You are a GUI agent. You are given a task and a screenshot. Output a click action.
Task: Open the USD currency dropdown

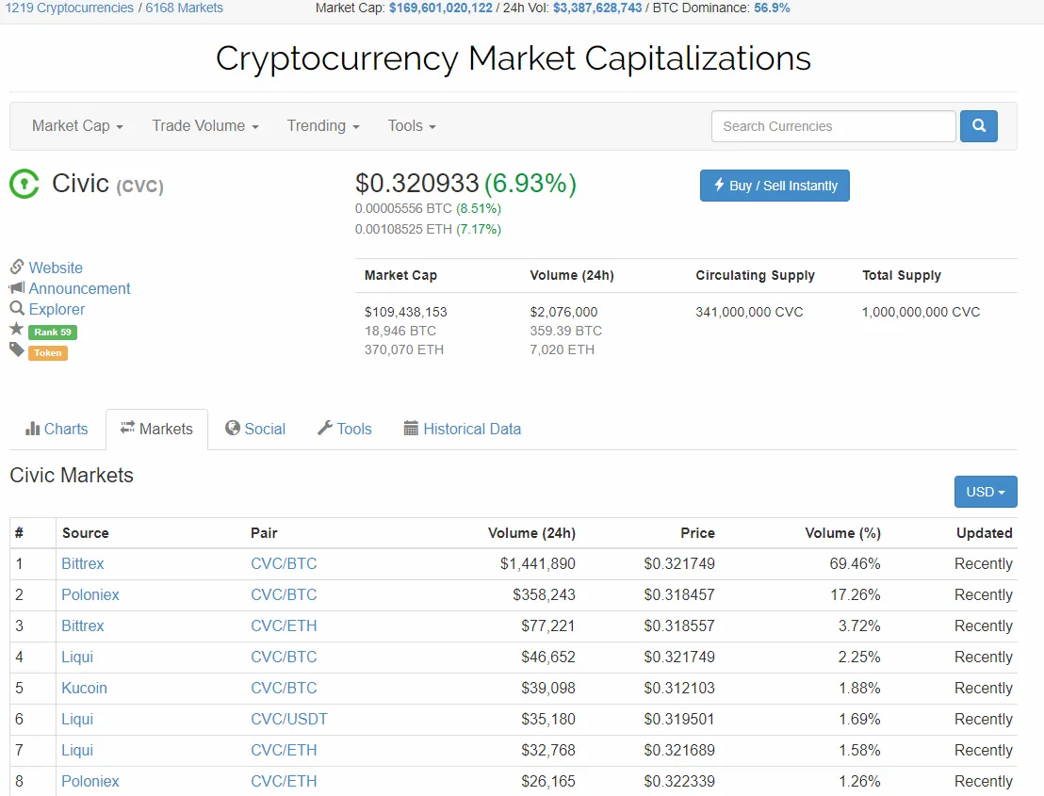pos(986,492)
